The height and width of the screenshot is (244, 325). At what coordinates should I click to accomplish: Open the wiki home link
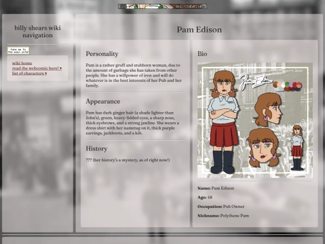(22, 63)
